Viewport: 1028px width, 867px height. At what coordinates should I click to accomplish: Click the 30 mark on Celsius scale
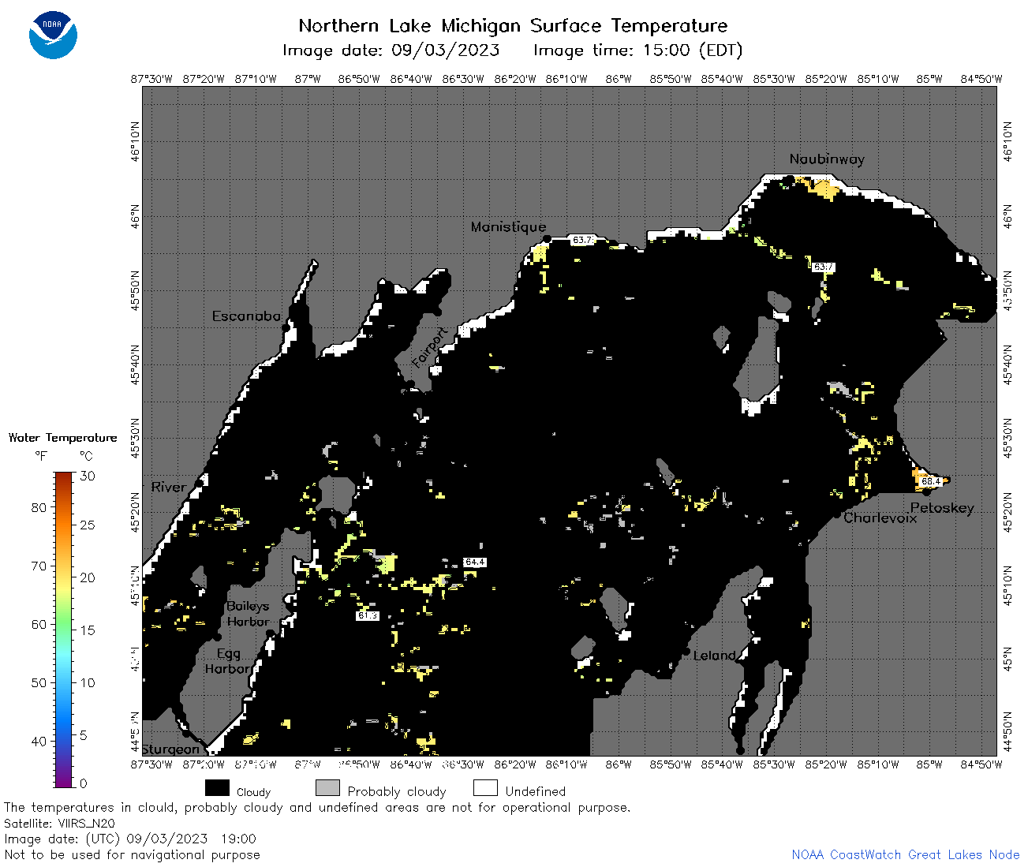pyautogui.click(x=88, y=476)
